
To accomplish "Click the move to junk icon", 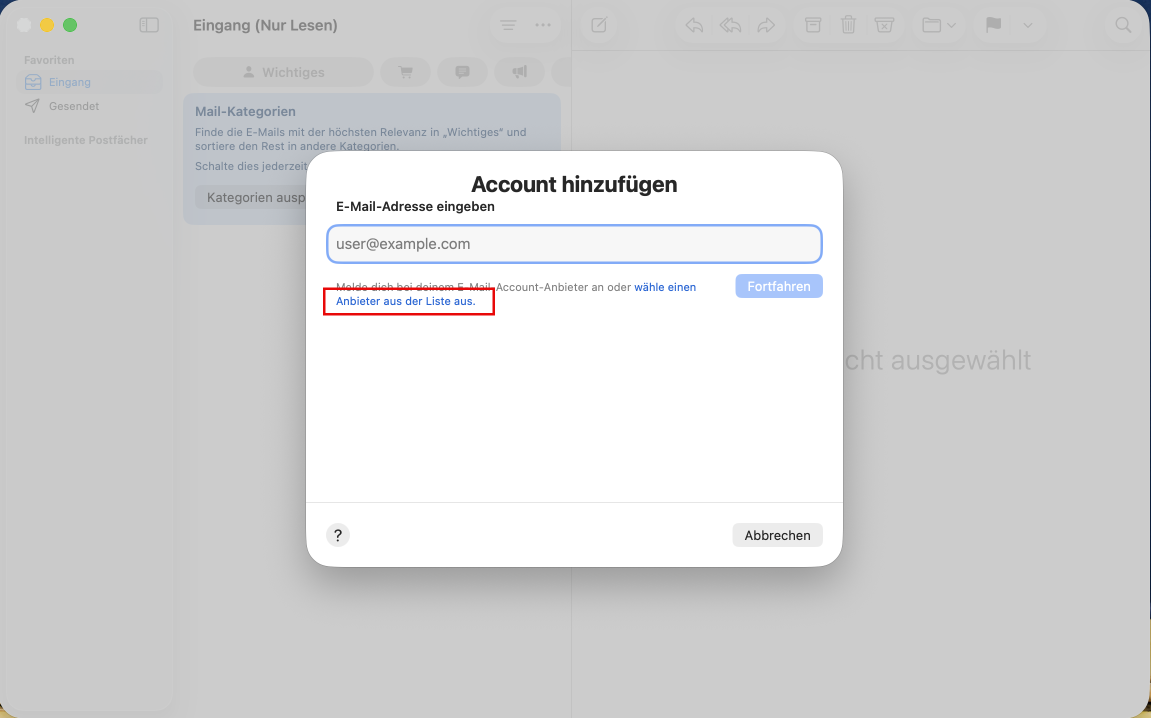I will tap(884, 25).
